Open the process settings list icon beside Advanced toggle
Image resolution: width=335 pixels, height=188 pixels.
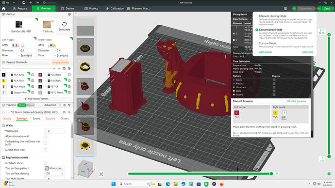click(x=64, y=105)
